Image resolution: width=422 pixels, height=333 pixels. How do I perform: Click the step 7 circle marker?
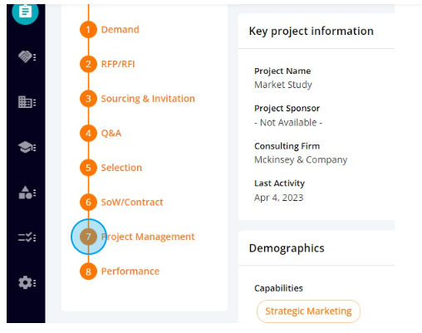(88, 237)
